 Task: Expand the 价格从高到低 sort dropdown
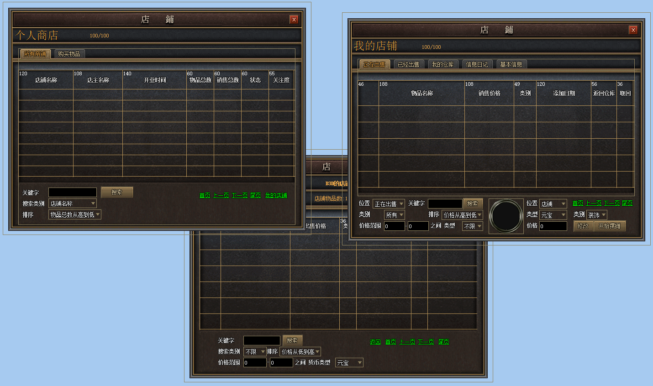point(462,215)
